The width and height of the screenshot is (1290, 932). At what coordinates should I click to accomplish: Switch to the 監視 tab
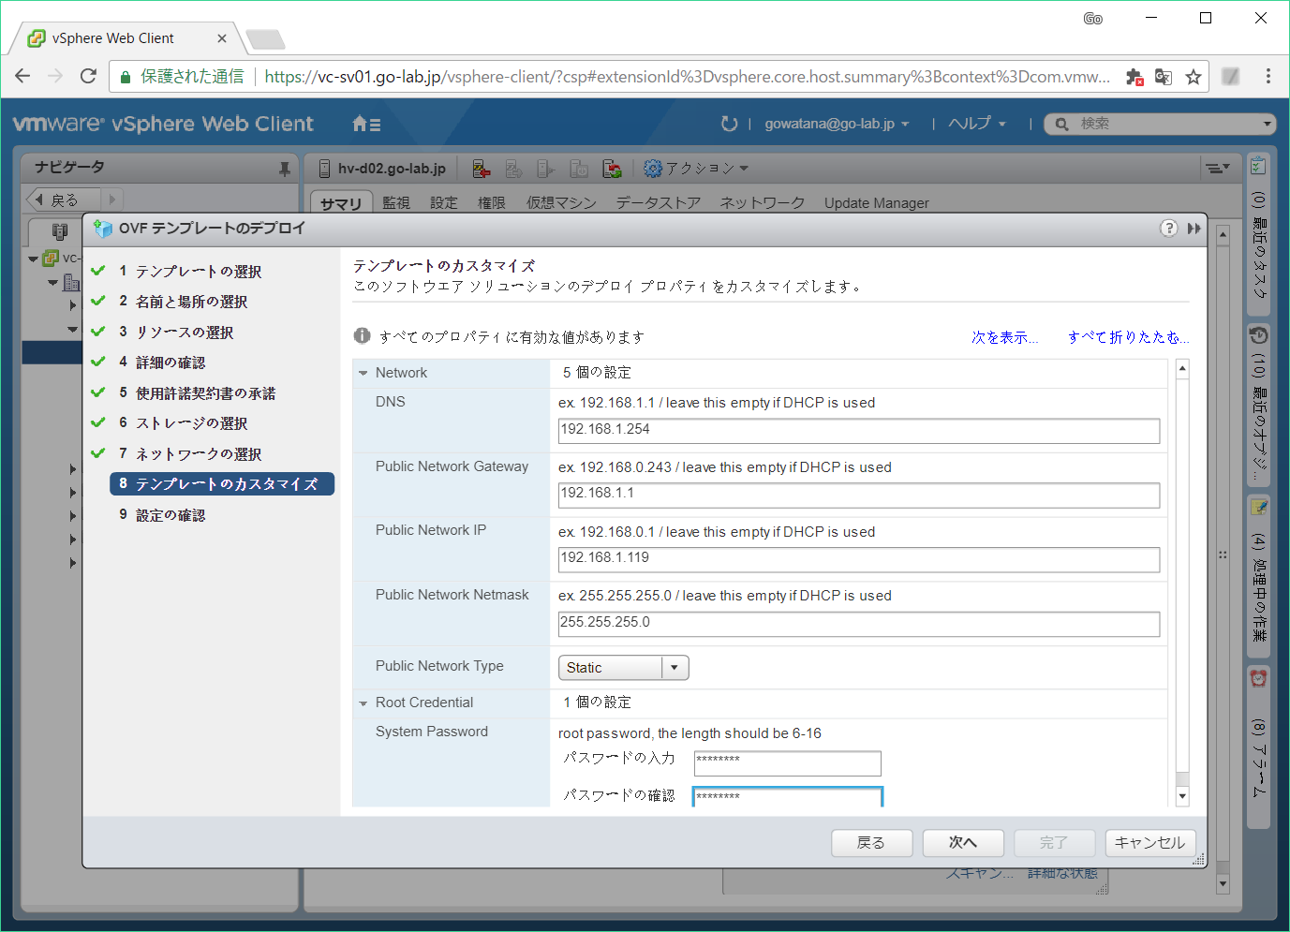click(396, 203)
